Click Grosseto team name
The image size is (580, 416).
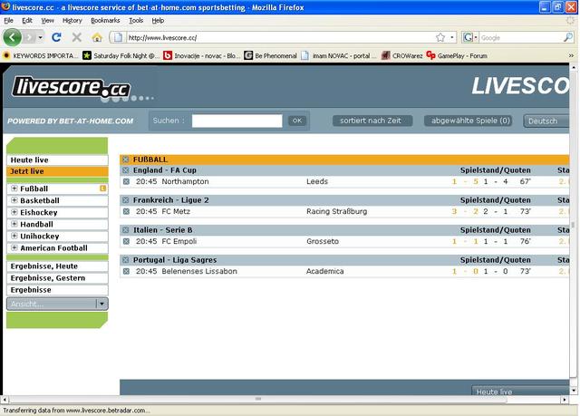pyautogui.click(x=323, y=241)
